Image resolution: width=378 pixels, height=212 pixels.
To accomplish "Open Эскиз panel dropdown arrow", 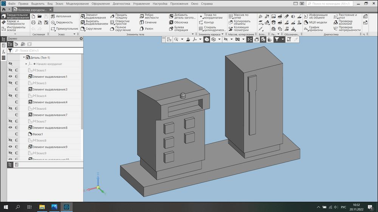I will point(74,34).
